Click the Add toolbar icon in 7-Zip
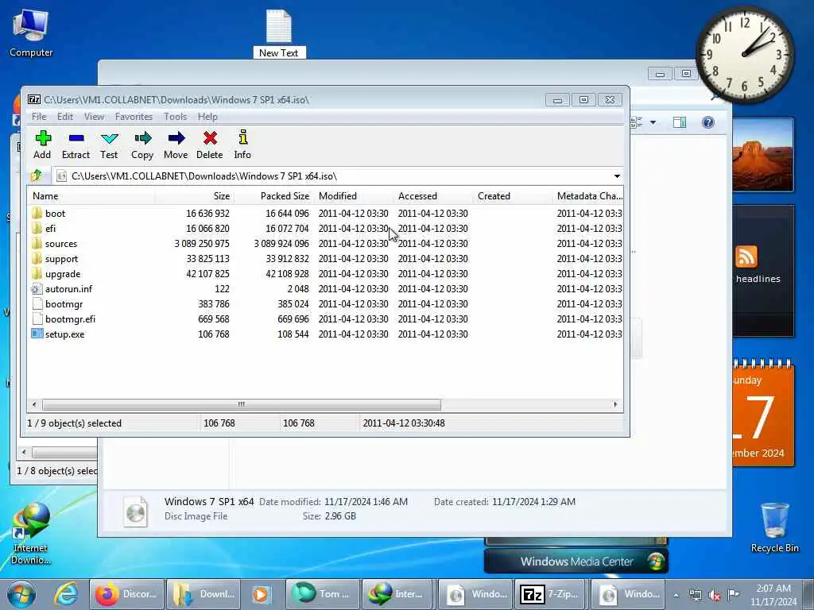This screenshot has width=814, height=610. pos(43,145)
